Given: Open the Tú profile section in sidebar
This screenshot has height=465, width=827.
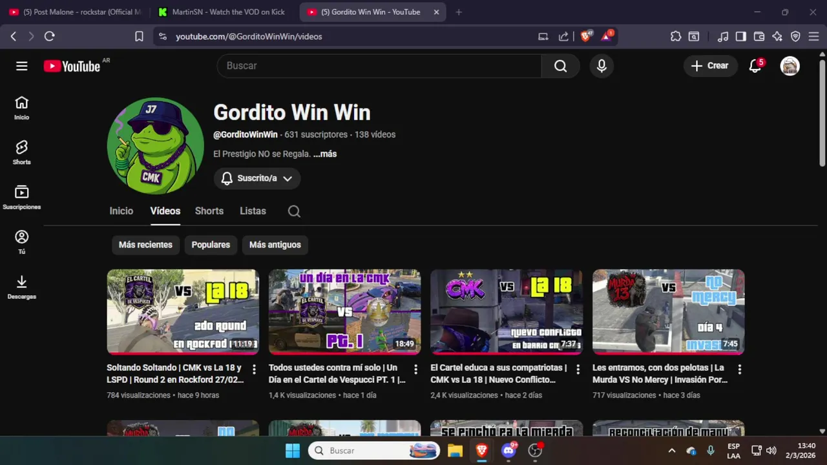Looking at the screenshot, I should click(x=22, y=242).
